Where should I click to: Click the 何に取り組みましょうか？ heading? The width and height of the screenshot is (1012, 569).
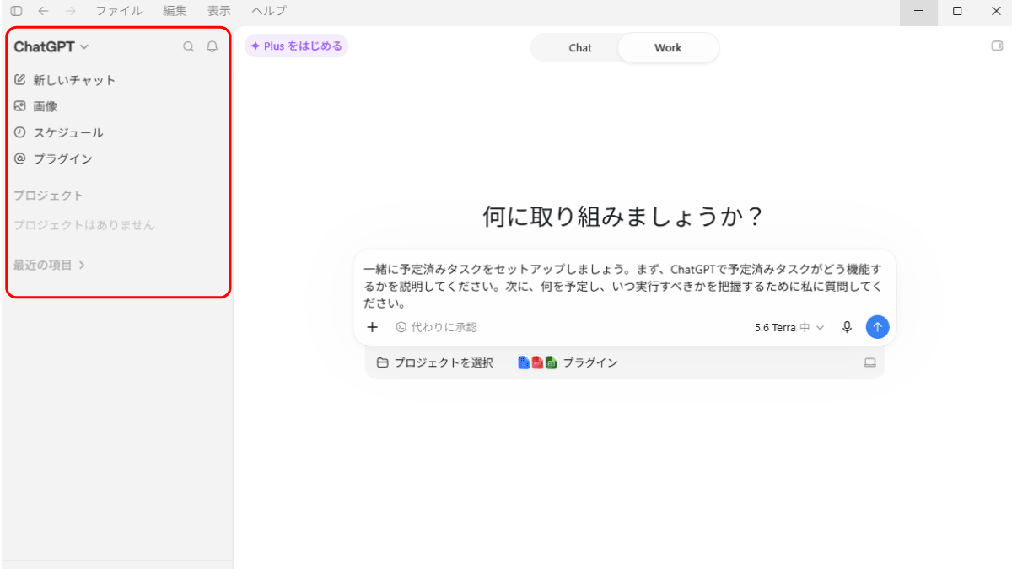[x=624, y=217]
